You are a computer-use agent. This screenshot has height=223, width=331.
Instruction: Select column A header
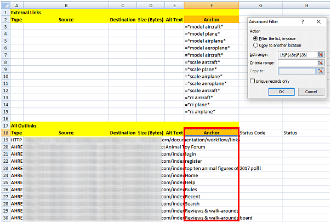pos(16,5)
